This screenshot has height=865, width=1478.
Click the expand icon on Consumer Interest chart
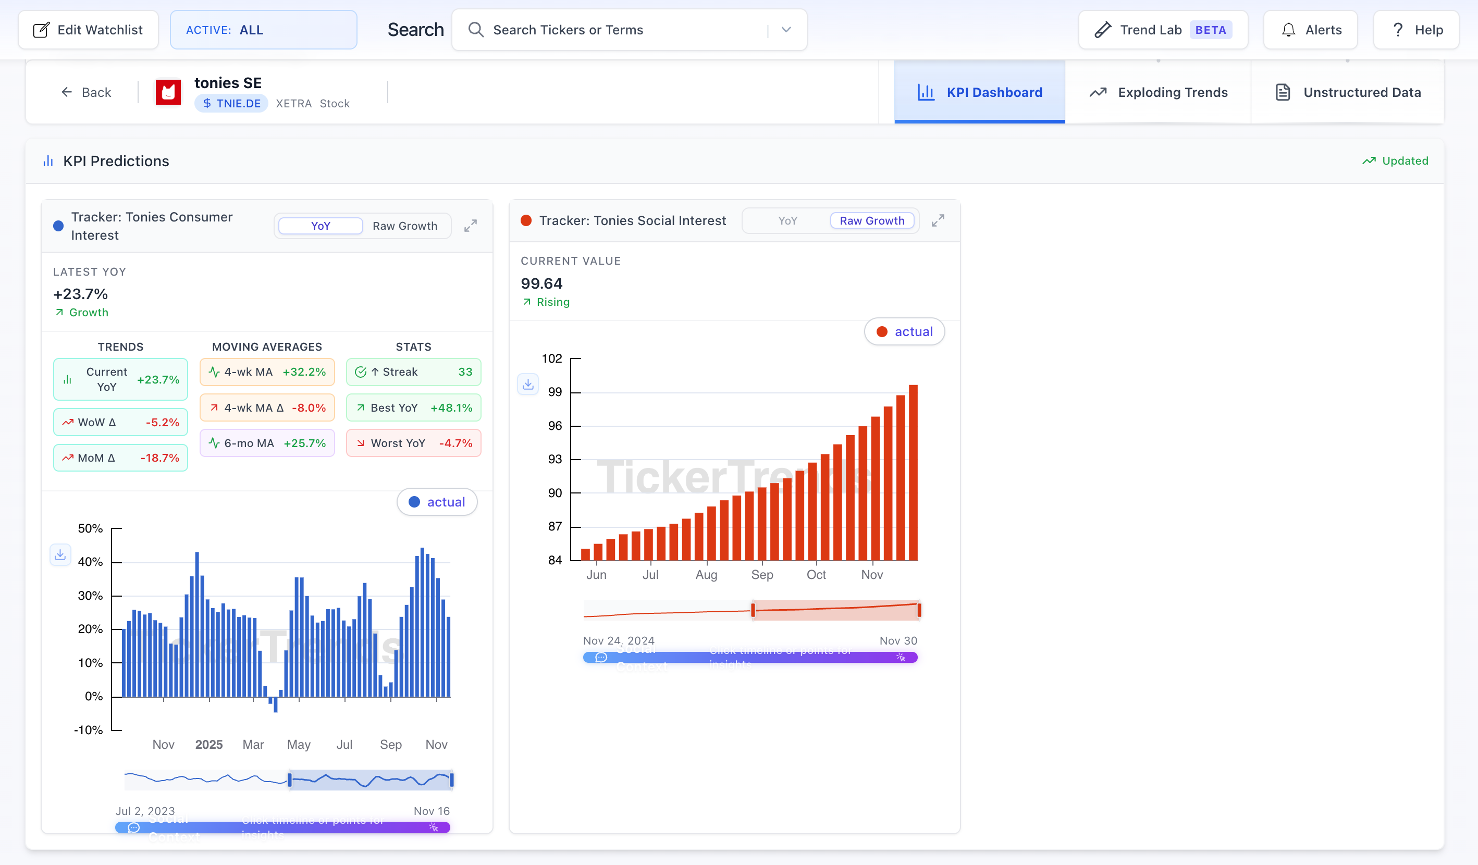point(471,226)
